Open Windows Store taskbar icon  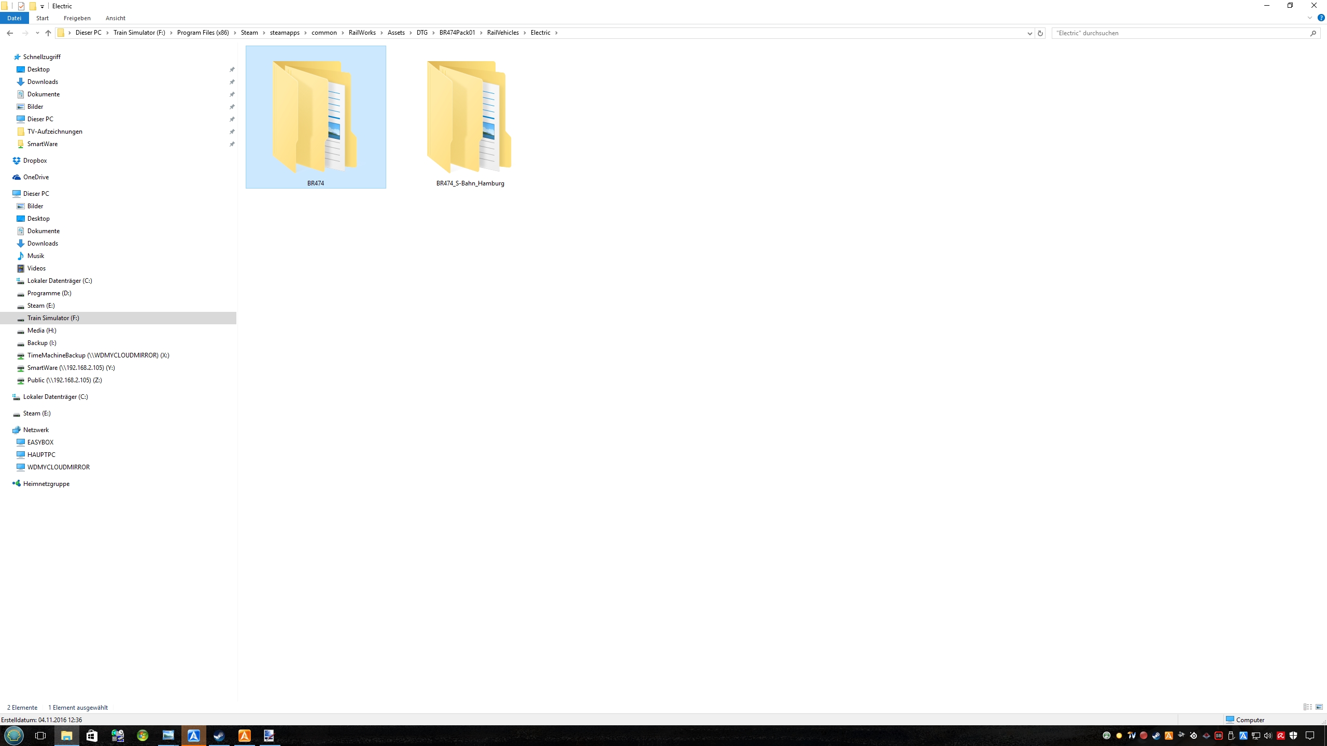(x=92, y=735)
